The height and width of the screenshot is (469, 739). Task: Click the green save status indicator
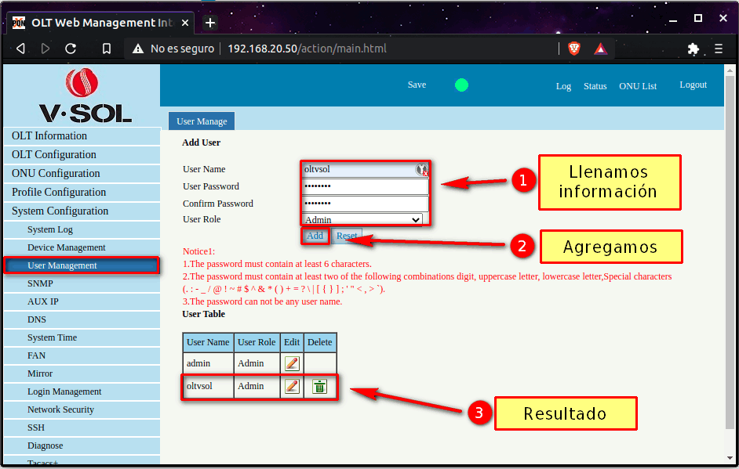pos(461,85)
